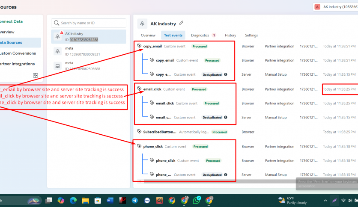
Task: Click tag icon of nested copy_email Processed row
Action: click(x=152, y=60)
